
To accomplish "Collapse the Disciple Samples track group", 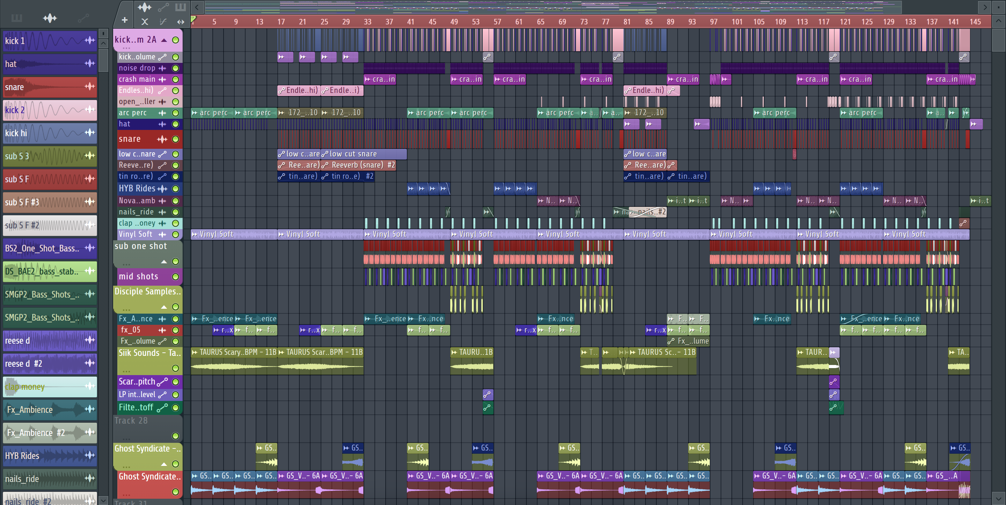I will (x=165, y=307).
